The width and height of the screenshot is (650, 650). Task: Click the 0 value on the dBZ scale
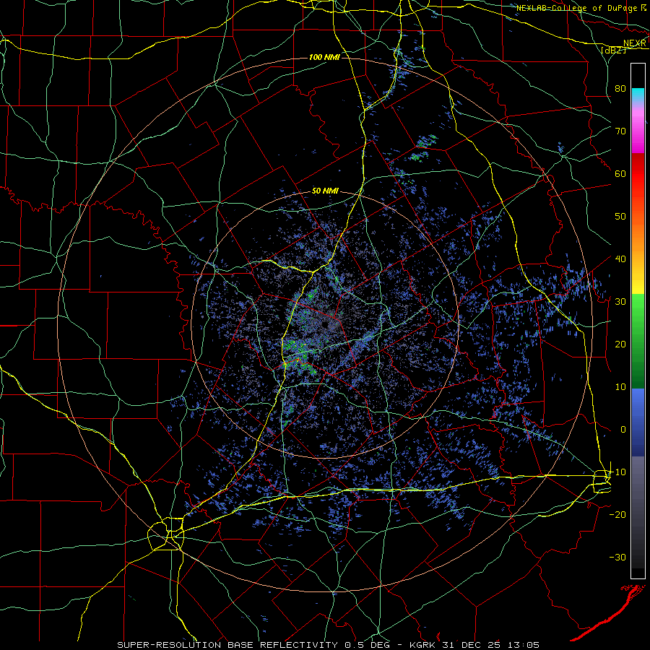pos(623,430)
